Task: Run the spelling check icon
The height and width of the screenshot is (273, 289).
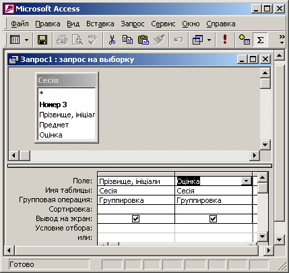Action: (93, 40)
